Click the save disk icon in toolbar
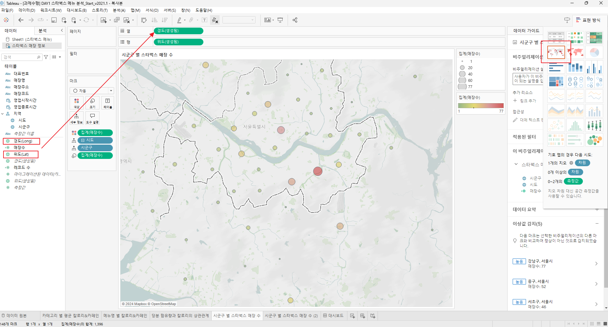608x327 pixels. [54, 20]
